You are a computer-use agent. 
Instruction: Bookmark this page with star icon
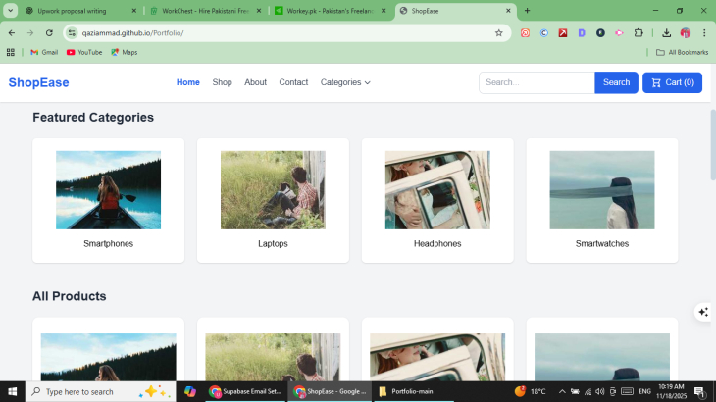pos(498,32)
